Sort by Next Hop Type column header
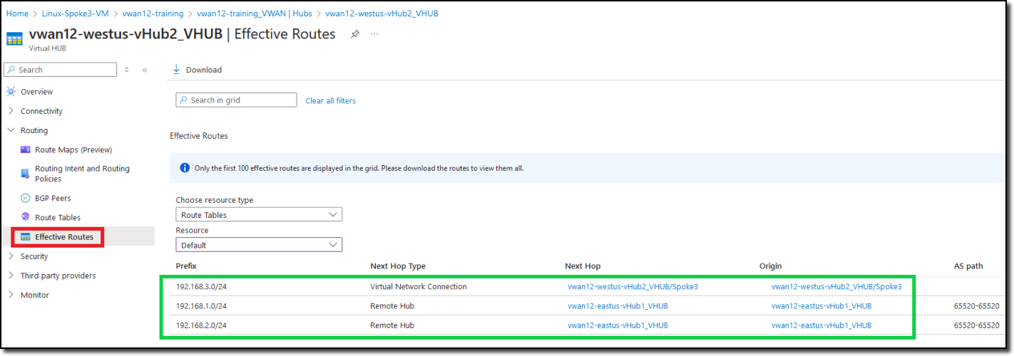The width and height of the screenshot is (1014, 356). (398, 266)
